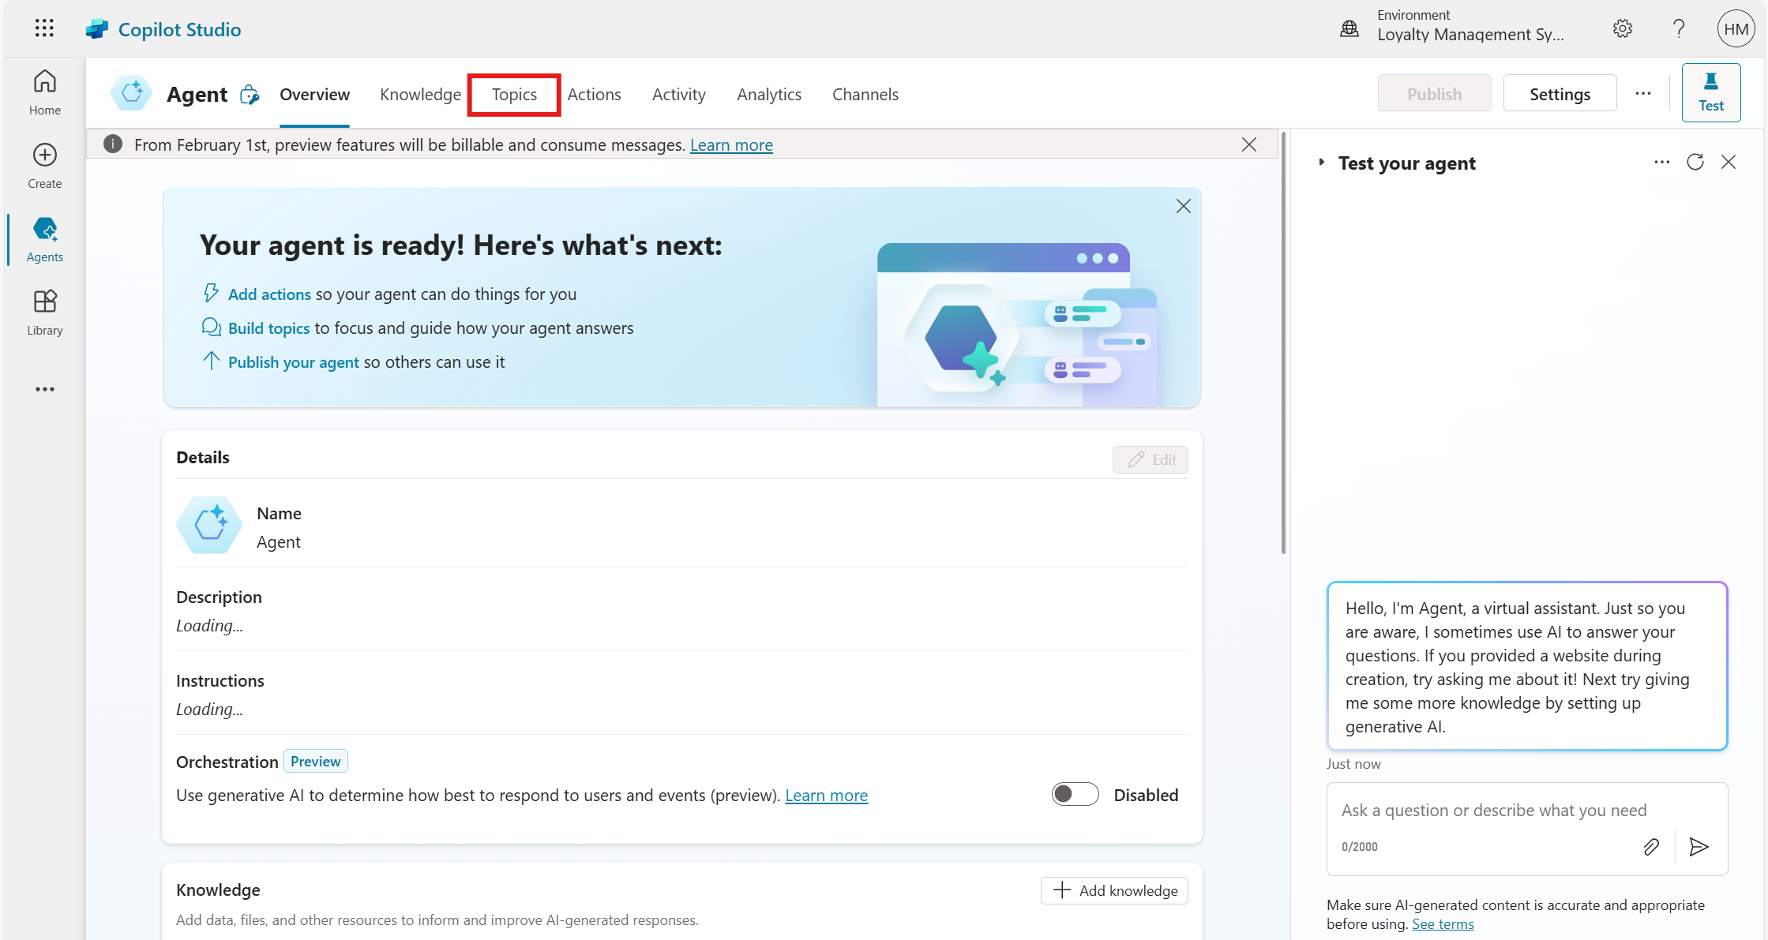Switch to the Topics tab
The height and width of the screenshot is (940, 1768).
click(x=514, y=95)
